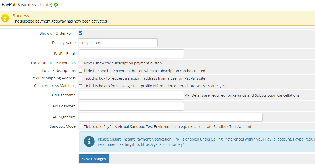Click the blue info icon in IPN notice
The width and height of the screenshot is (315, 167).
click(89, 142)
